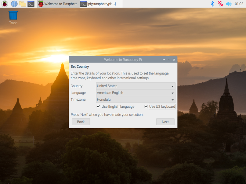Open the Language dropdown showing American English
This screenshot has height=184, width=246.
coord(136,93)
